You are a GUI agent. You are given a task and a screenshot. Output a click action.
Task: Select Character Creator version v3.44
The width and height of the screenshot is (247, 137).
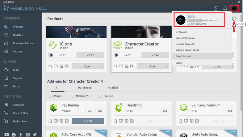click(155, 55)
